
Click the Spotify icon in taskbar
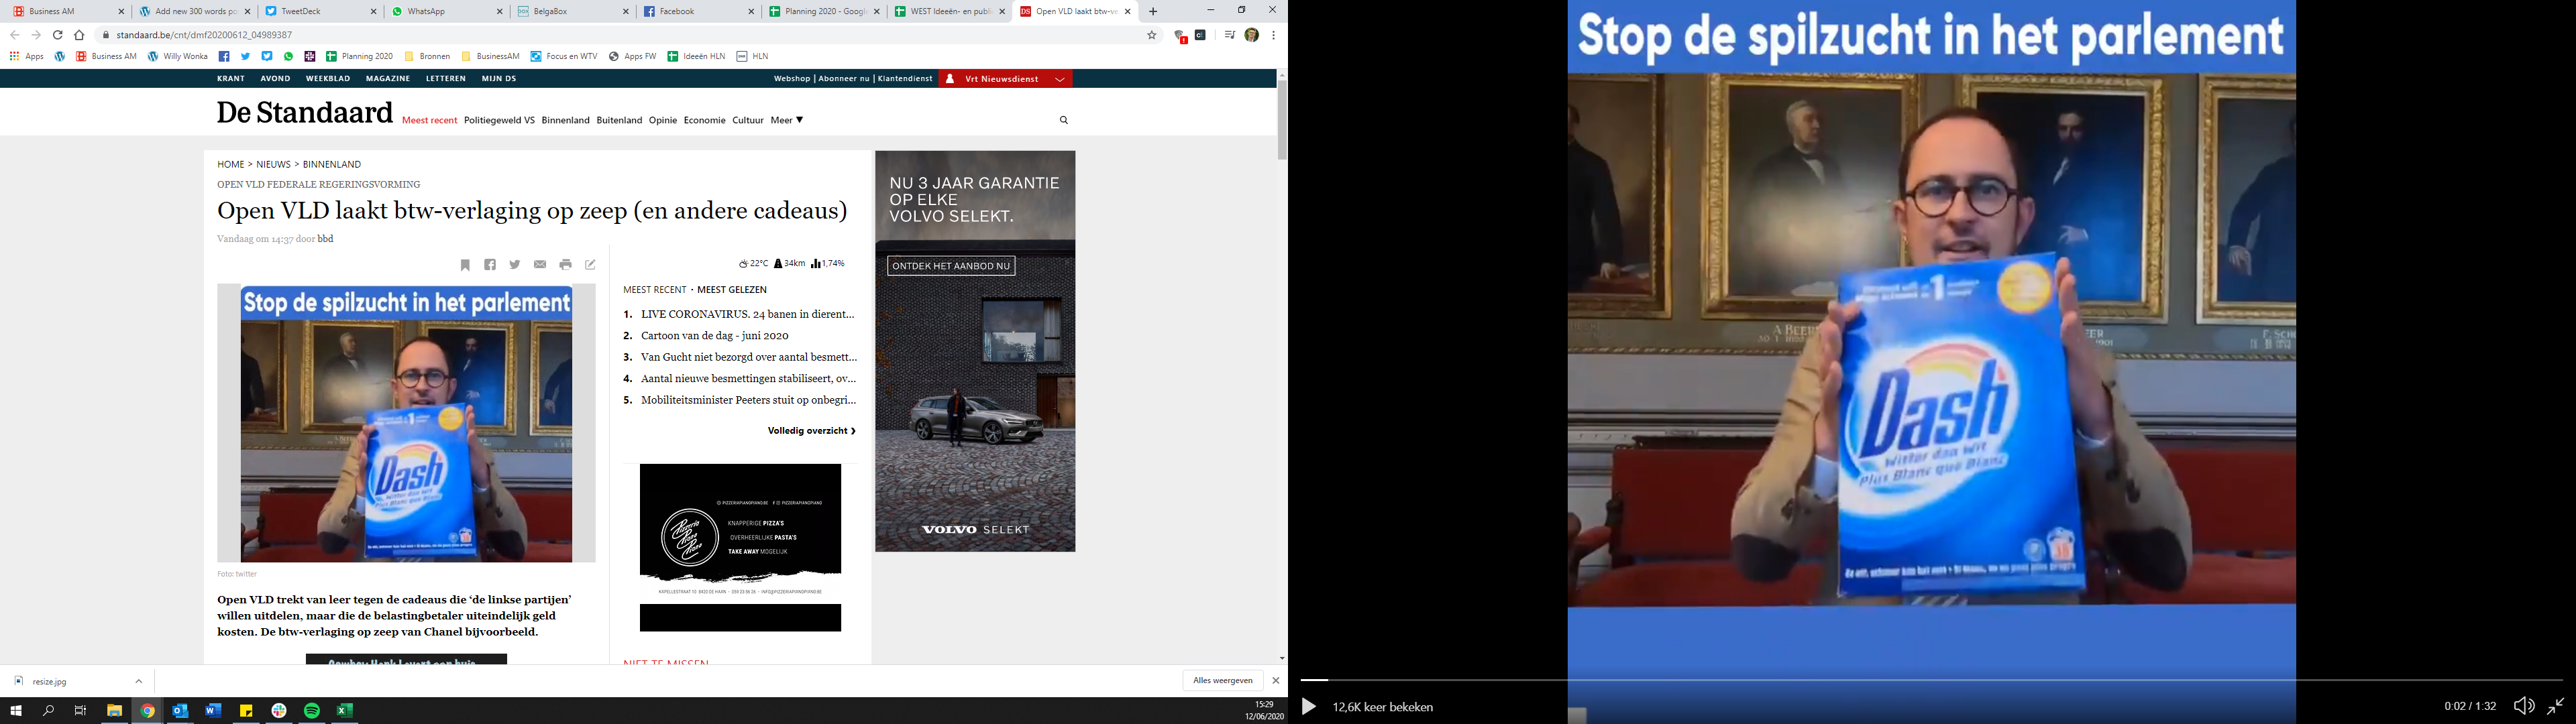coord(312,711)
